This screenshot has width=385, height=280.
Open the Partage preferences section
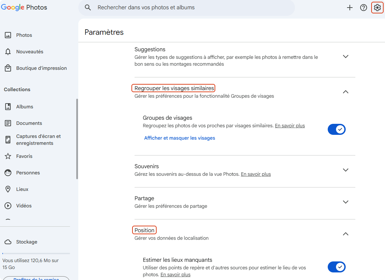(346, 202)
